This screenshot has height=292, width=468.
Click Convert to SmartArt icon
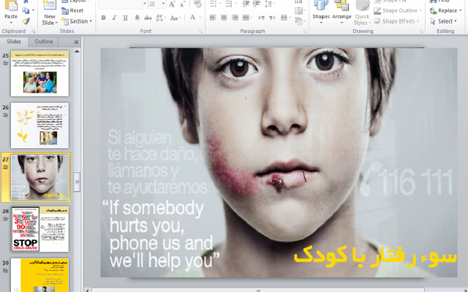(299, 21)
